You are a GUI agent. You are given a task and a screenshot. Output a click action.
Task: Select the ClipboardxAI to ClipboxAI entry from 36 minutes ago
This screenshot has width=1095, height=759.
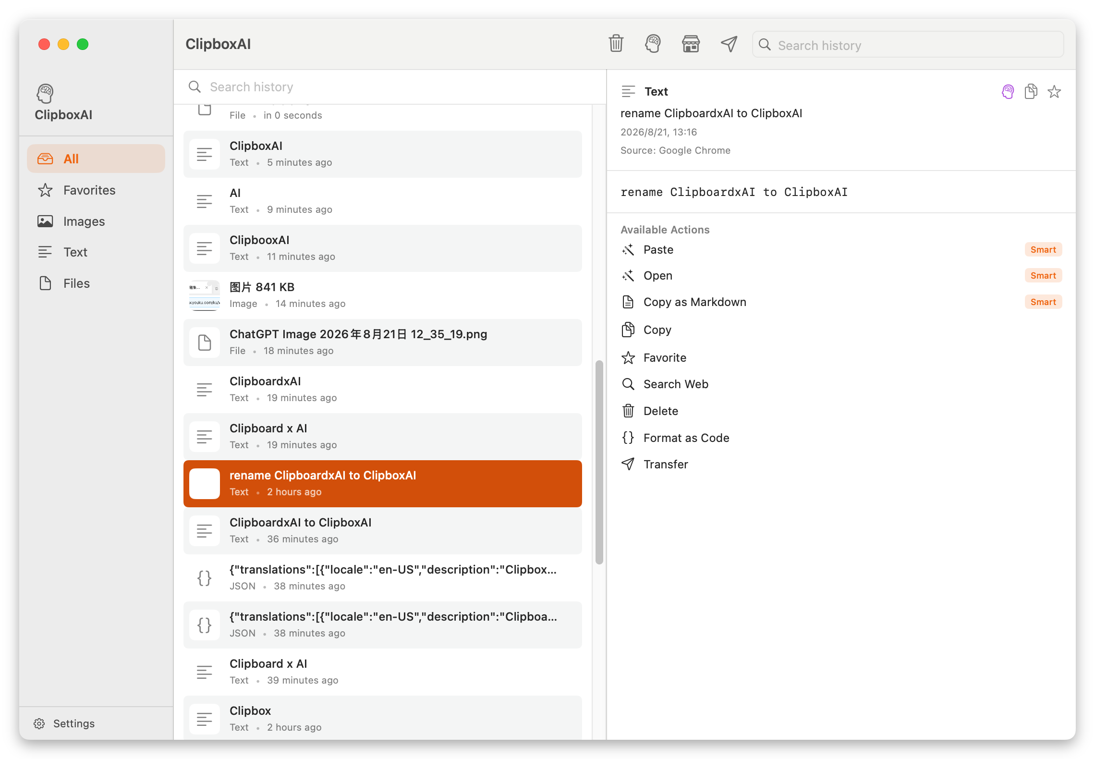tap(383, 531)
